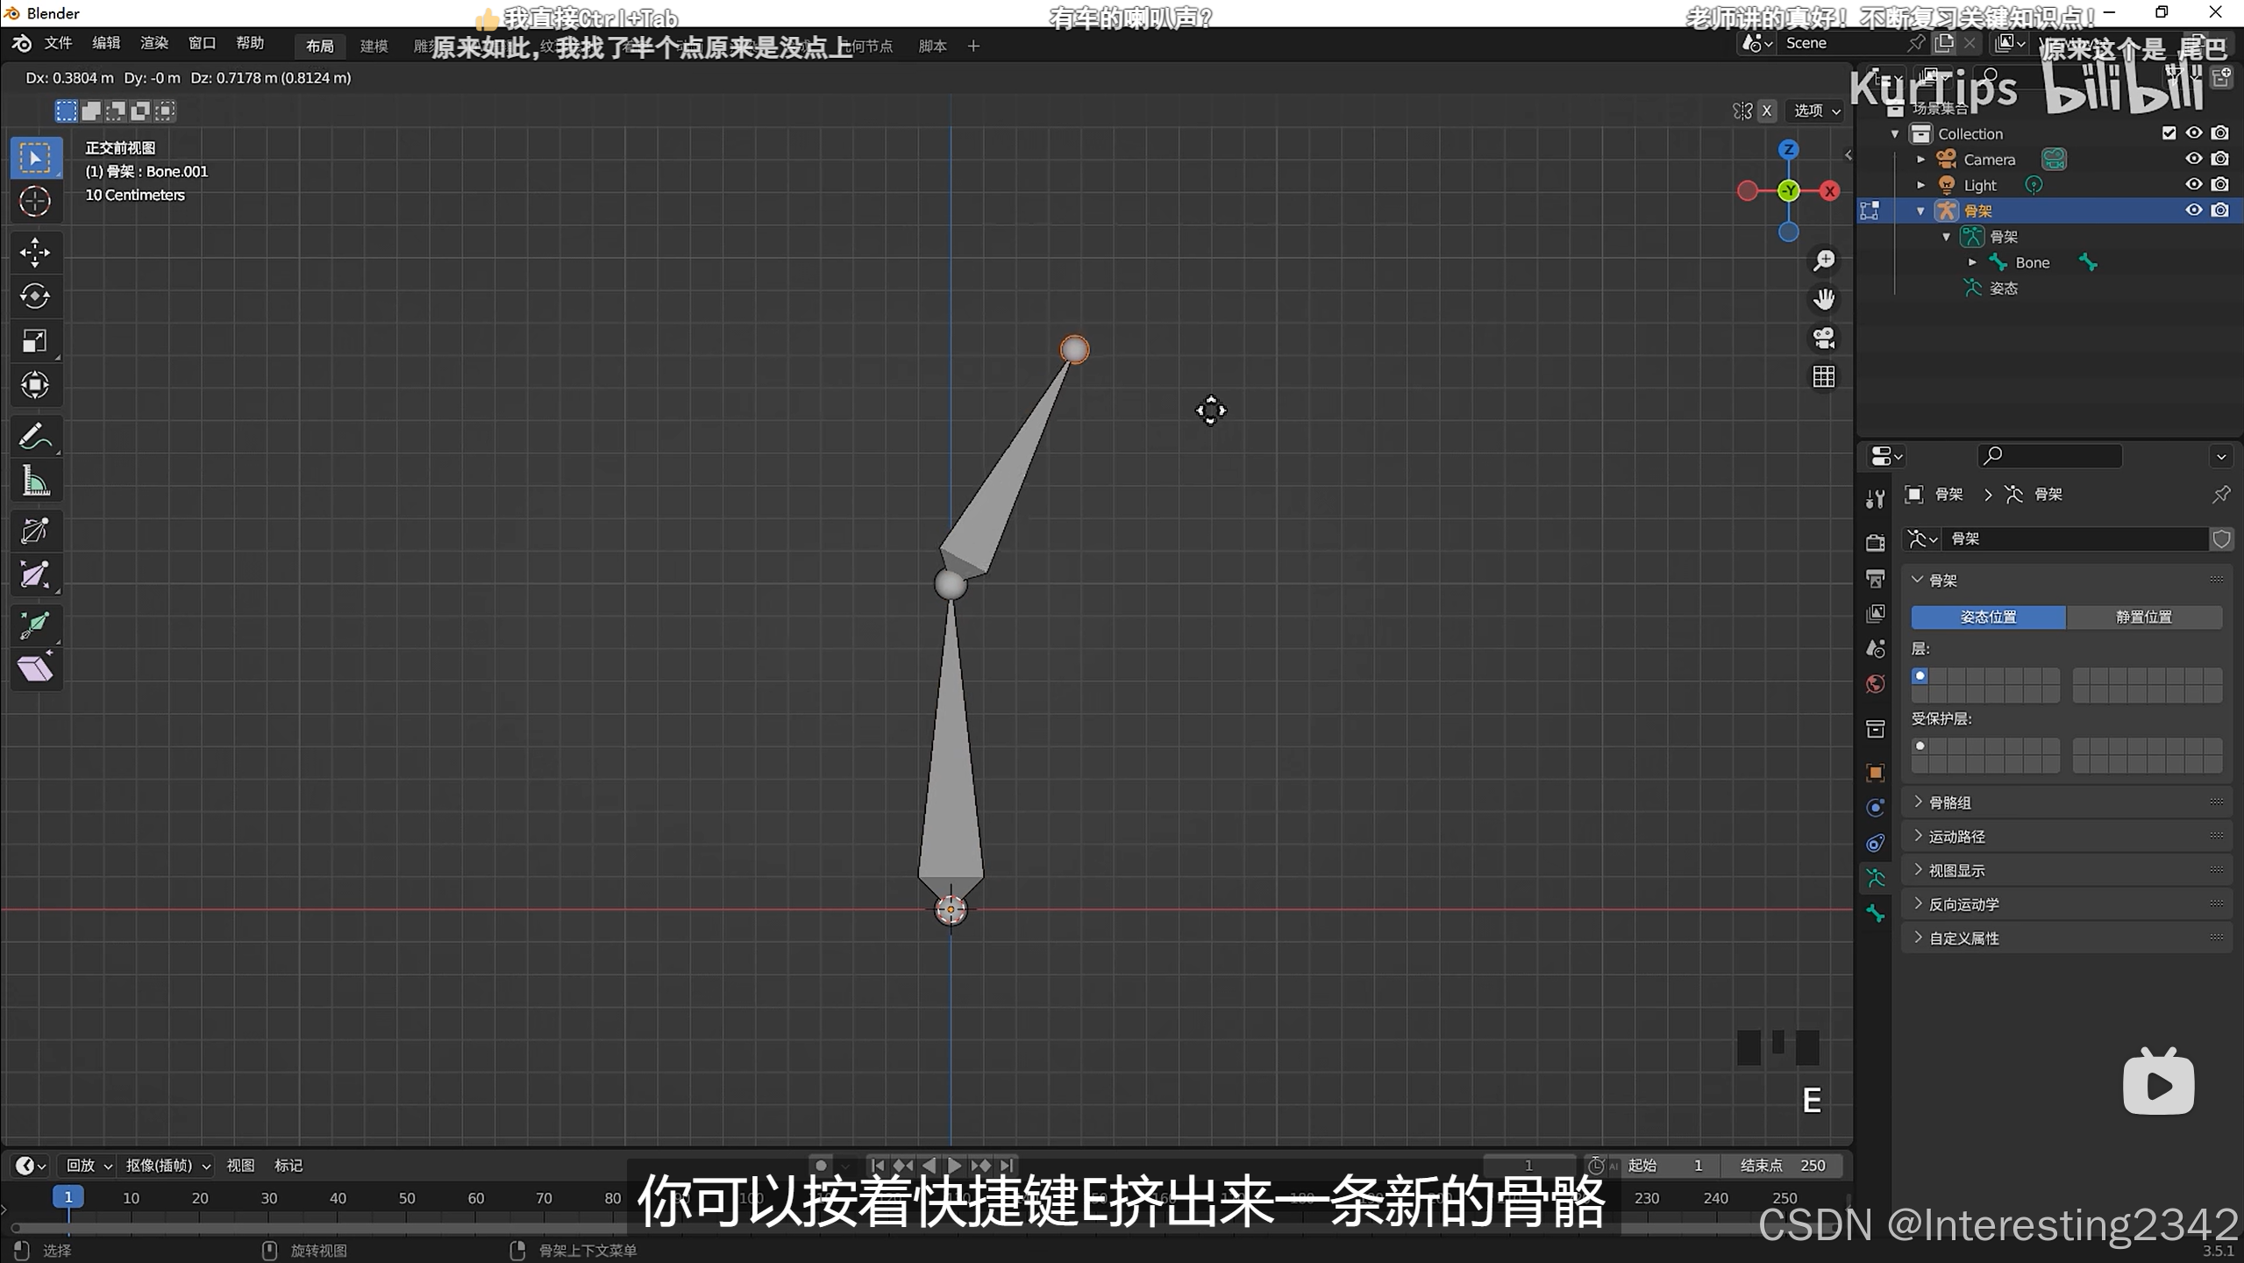Select the Measure tool

[x=35, y=481]
